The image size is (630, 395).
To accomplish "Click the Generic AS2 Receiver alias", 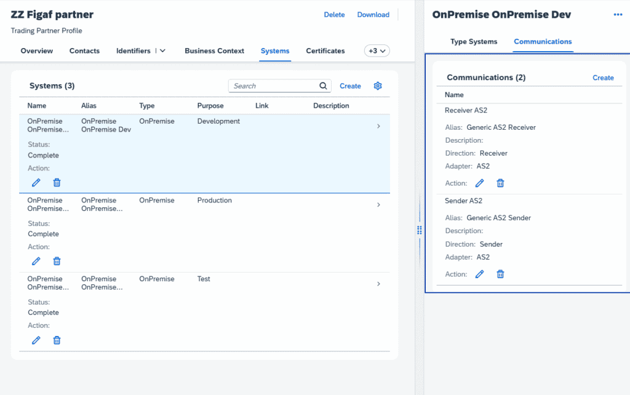I will [x=501, y=127].
